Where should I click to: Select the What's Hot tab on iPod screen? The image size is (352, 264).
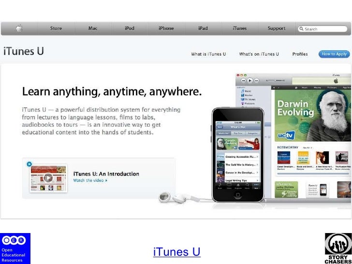[223, 133]
